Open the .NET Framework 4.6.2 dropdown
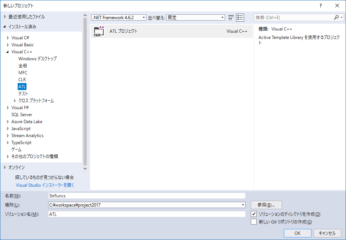This screenshot has width=346, height=240. 144,17
